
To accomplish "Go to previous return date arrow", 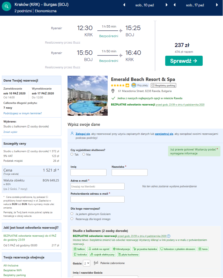I will tap(175, 5).
